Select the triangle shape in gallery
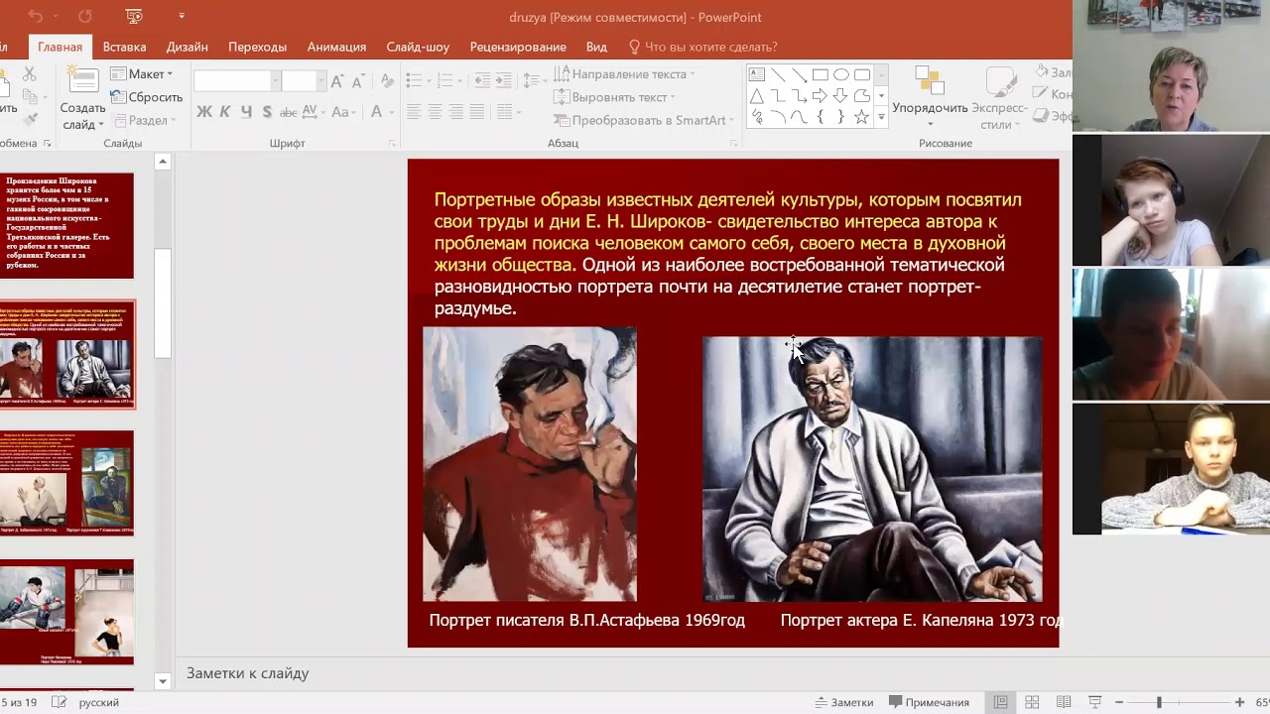 click(x=756, y=96)
